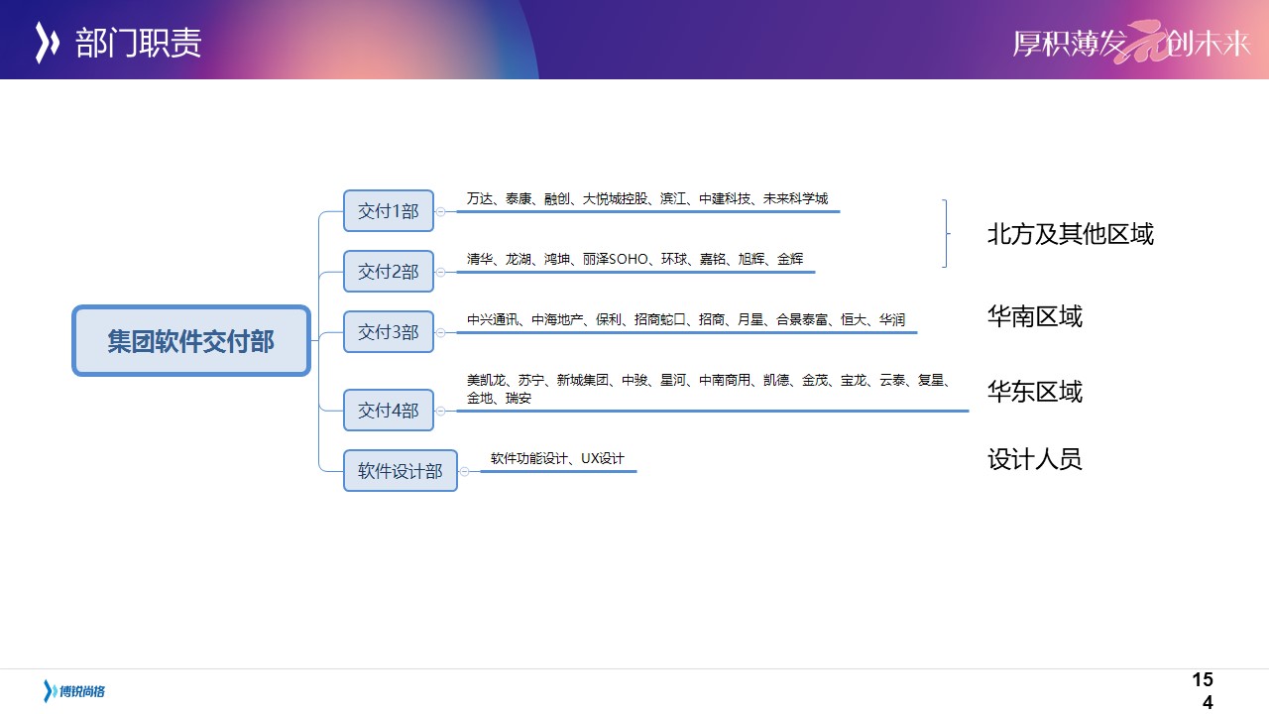The width and height of the screenshot is (1269, 714).
Task: Select the 交付3部 node
Action: 389,332
